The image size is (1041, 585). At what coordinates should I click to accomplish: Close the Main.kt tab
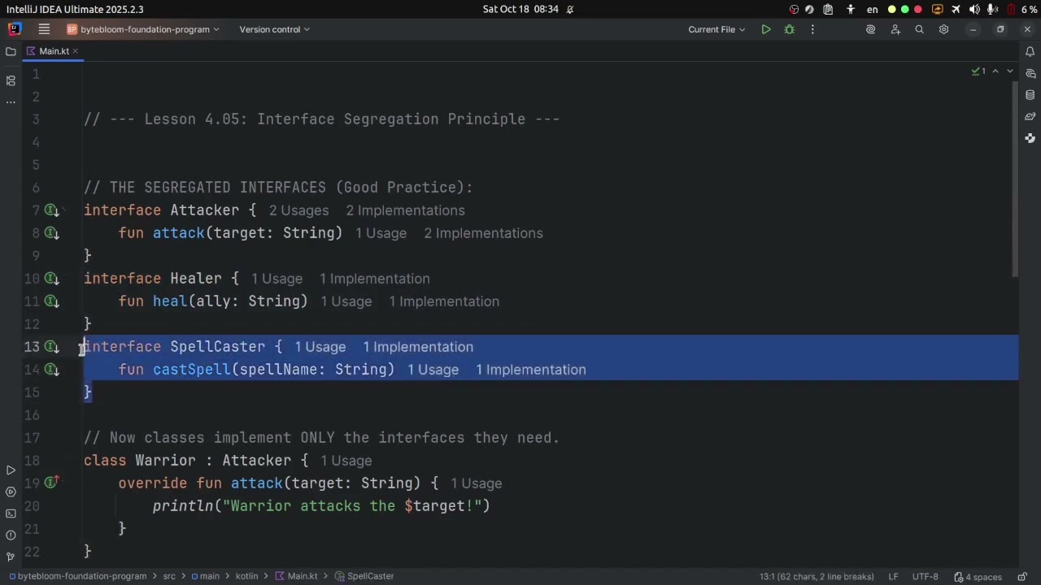[75, 51]
